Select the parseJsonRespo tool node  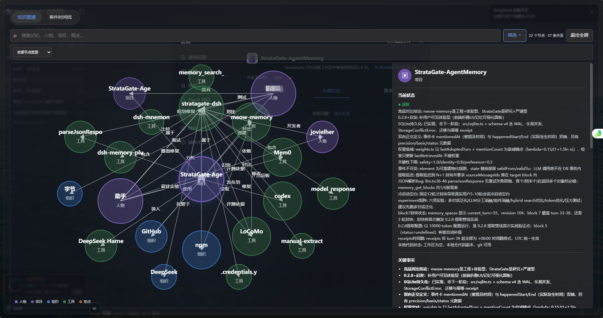tap(80, 136)
